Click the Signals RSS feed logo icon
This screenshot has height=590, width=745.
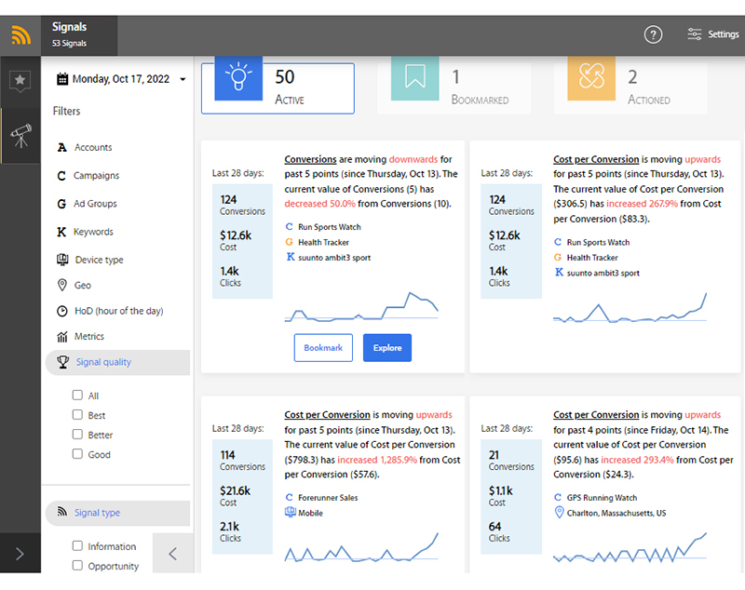click(20, 35)
